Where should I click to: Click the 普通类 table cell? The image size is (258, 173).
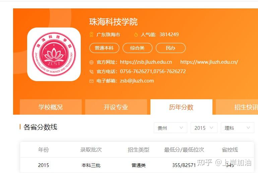coord(138,165)
